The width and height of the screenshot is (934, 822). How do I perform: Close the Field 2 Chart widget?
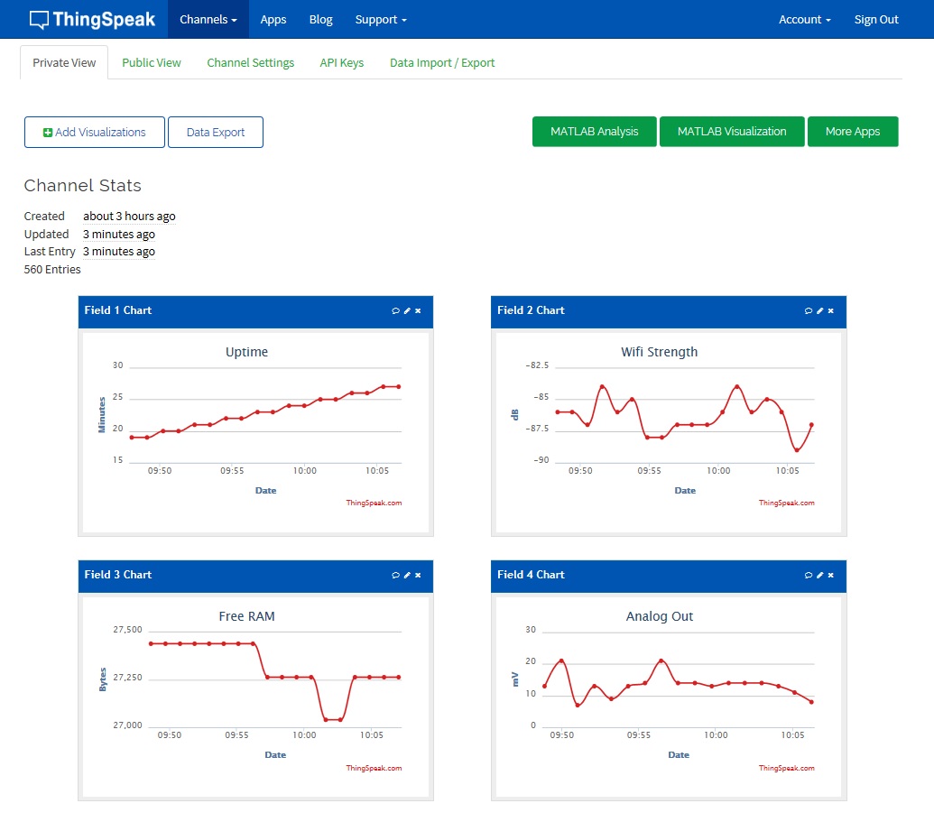point(831,311)
